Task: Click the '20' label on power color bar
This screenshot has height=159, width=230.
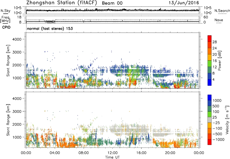Action: pyautogui.click(x=214, y=55)
